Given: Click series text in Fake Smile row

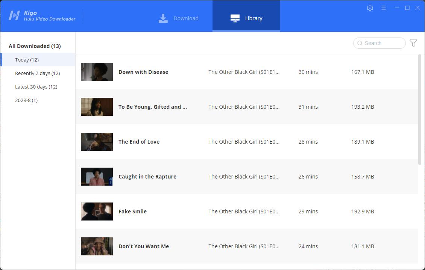Looking at the screenshot, I should coord(244,211).
